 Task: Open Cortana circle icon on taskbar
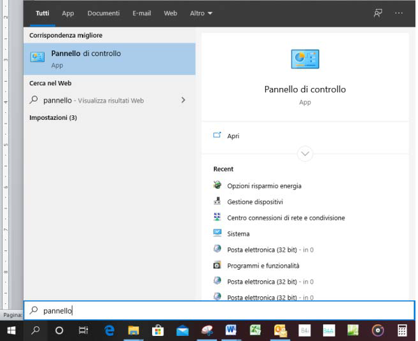tap(59, 331)
